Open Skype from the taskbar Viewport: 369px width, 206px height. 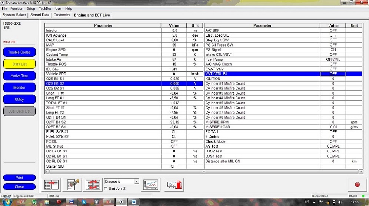pyautogui.click(x=84, y=202)
